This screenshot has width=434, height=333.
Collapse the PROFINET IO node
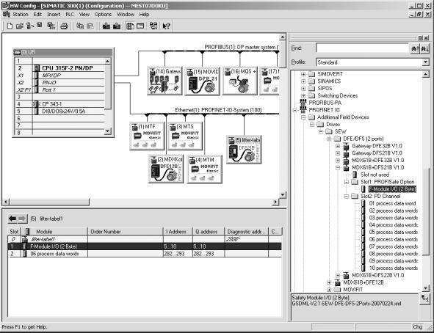pyautogui.click(x=294, y=110)
